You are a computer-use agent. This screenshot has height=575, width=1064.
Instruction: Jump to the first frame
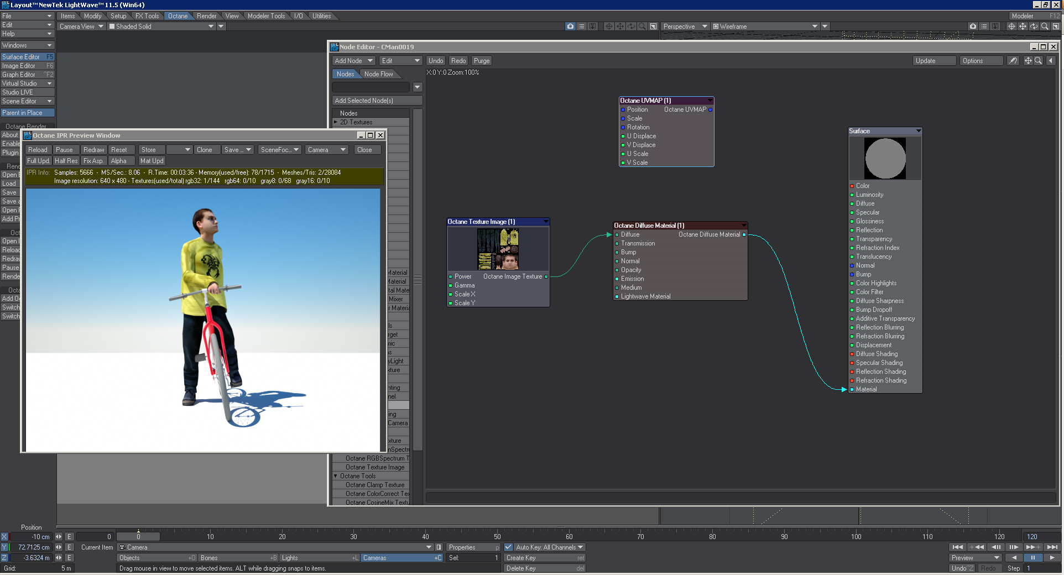click(x=958, y=547)
